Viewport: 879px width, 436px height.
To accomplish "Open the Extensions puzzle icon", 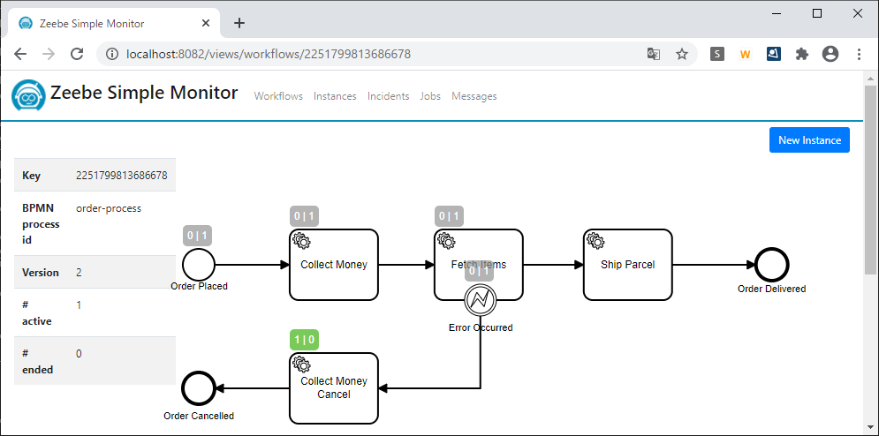I will (802, 54).
